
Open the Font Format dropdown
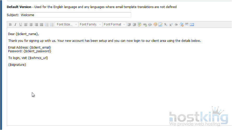point(114,24)
